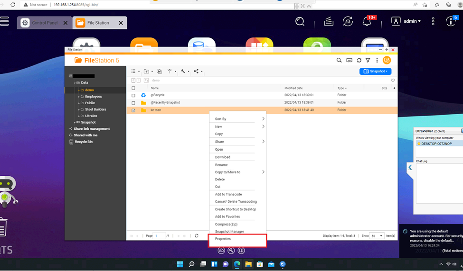Viewport: 463px width, 271px height.
Task: Open Share link management in sidebar
Action: (x=92, y=129)
